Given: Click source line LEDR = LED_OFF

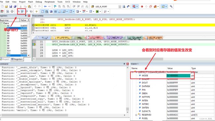Looking at the screenshot, I should pyautogui.click(x=63, y=50).
